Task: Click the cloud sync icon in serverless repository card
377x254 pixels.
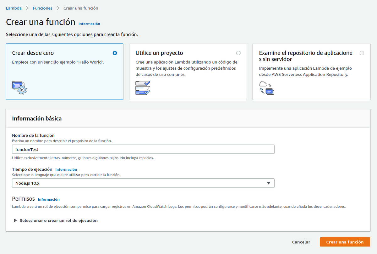Action: (267, 88)
